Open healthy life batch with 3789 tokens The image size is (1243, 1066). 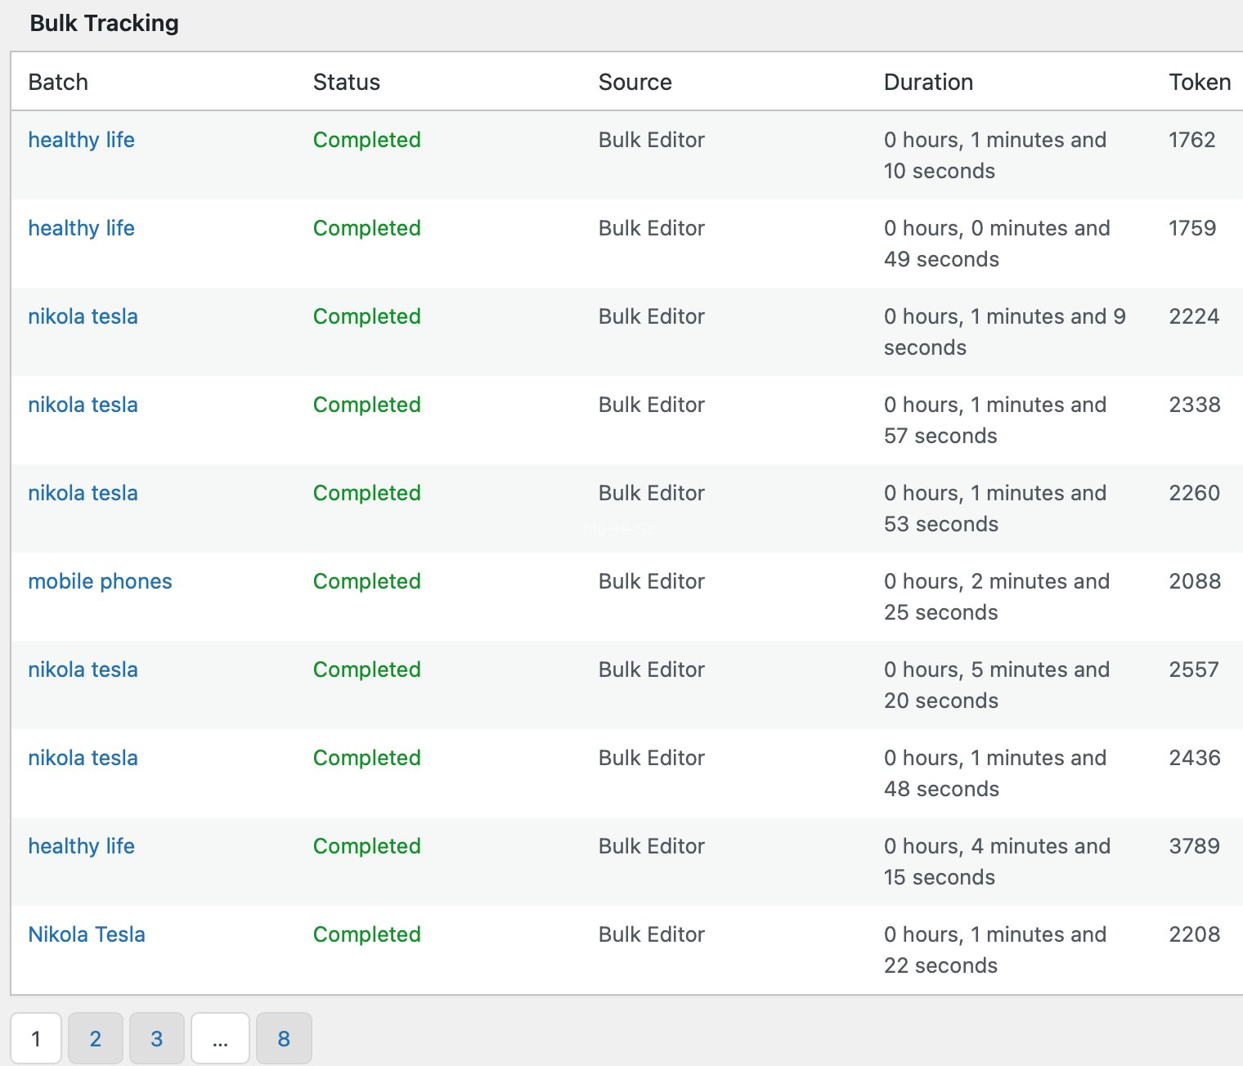[x=81, y=846]
